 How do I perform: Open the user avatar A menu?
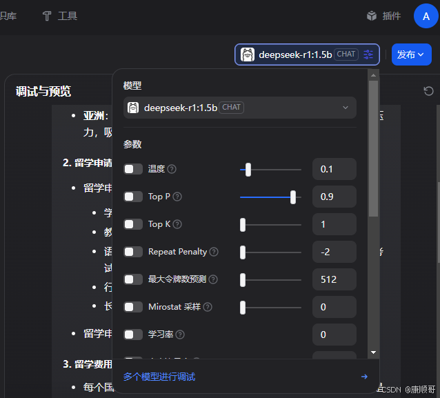[x=426, y=17]
